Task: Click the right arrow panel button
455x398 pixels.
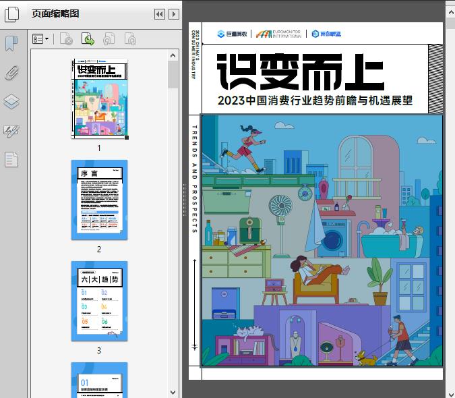Action: click(174, 14)
